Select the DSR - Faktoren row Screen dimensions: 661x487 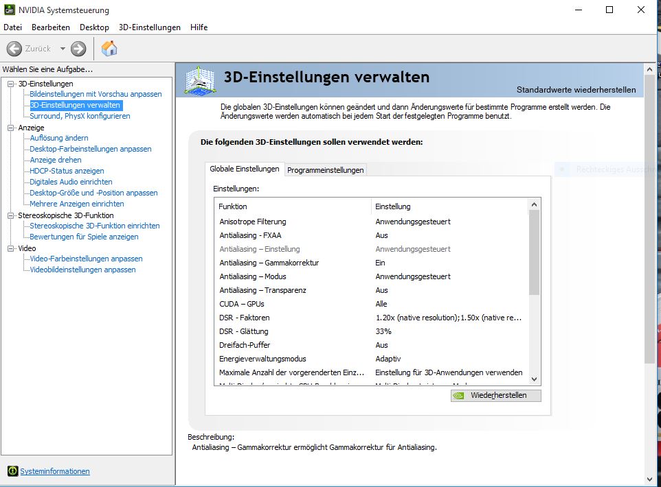pos(371,318)
